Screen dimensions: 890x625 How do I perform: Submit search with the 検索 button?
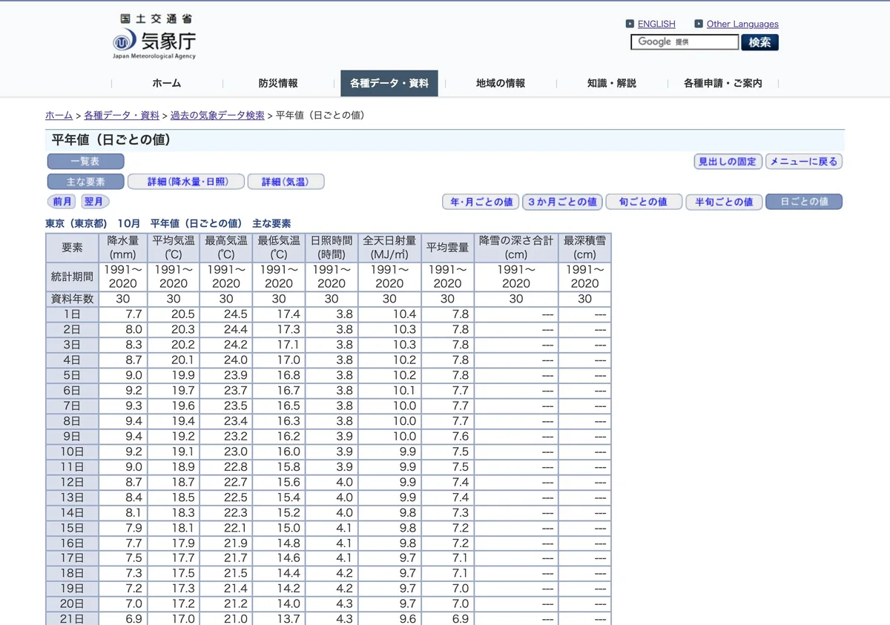click(759, 42)
